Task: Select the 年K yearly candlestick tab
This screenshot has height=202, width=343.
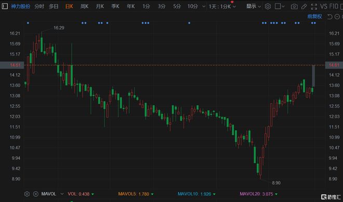Action: coord(131,6)
